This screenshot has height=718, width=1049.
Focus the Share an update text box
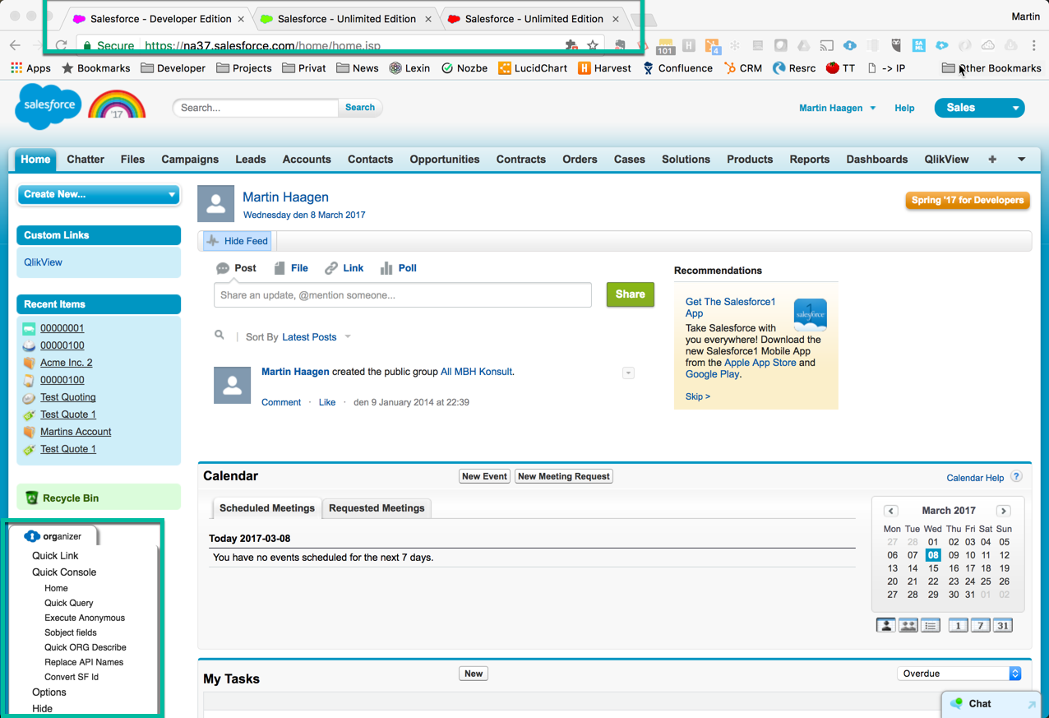[x=403, y=295]
